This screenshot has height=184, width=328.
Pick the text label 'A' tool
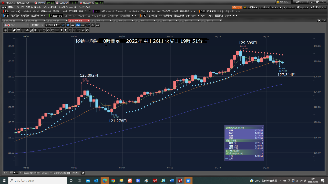[x=61, y=30]
